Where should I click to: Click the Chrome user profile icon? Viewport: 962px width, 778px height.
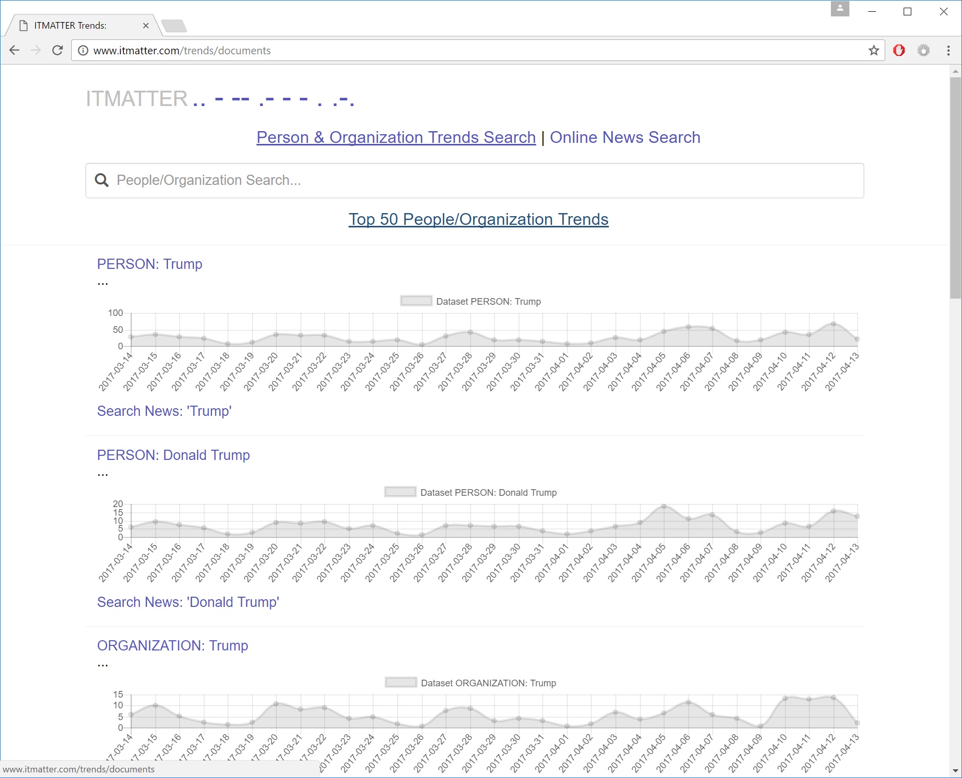840,9
